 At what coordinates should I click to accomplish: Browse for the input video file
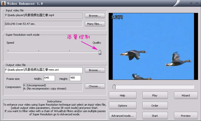(x=95, y=15)
